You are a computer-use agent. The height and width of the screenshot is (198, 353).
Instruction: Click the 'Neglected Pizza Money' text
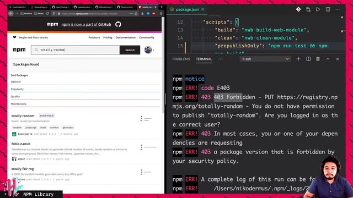(33, 37)
